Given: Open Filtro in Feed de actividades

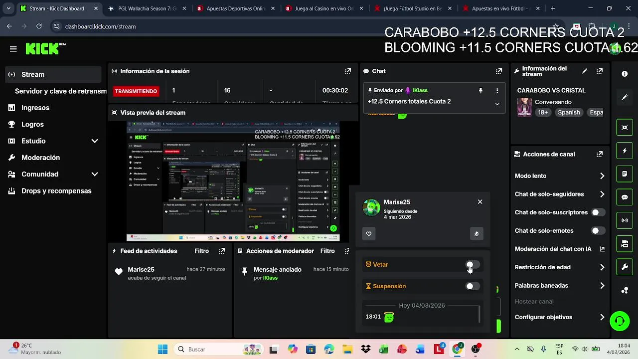Looking at the screenshot, I should [202, 251].
